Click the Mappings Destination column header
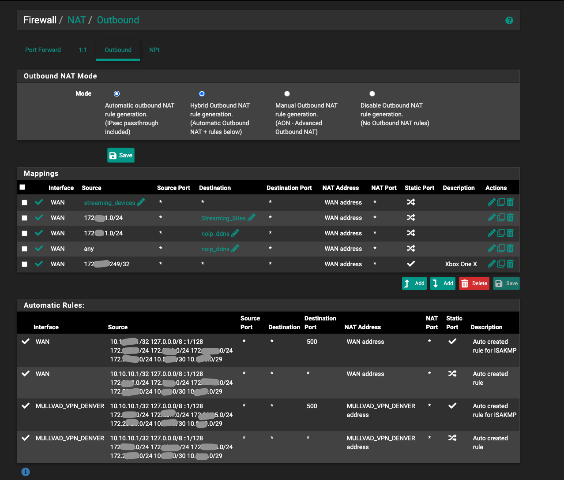Image resolution: width=564 pixels, height=480 pixels. click(215, 188)
